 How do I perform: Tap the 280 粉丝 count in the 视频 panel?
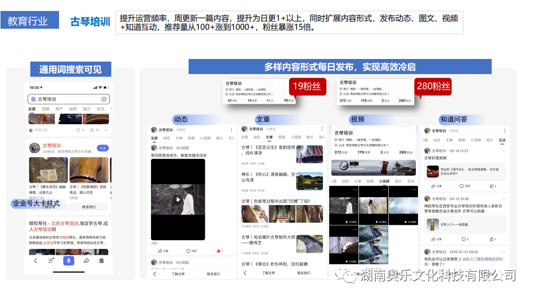(405, 152)
